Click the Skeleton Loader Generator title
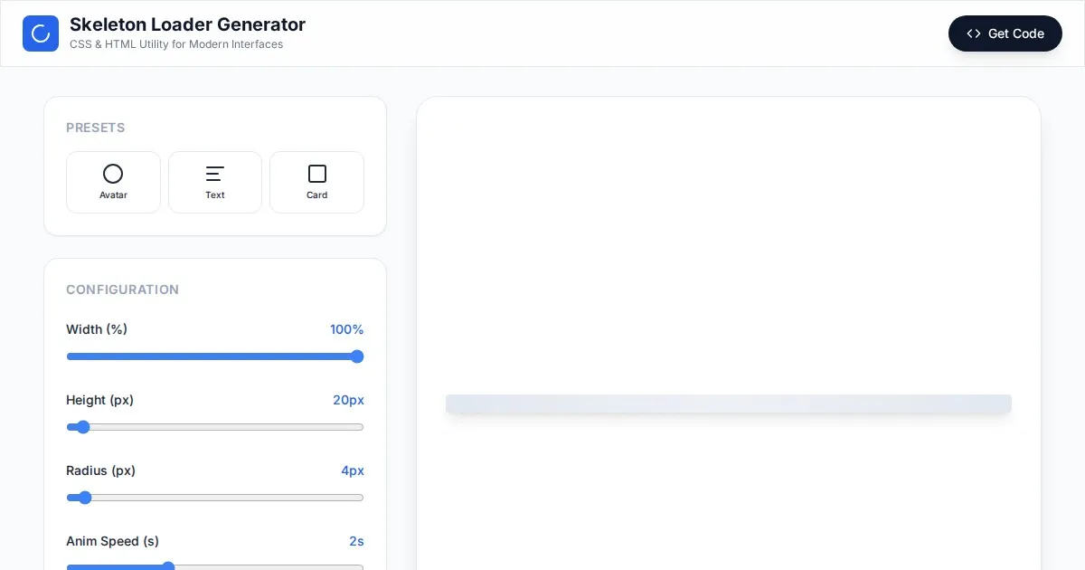 click(x=187, y=24)
